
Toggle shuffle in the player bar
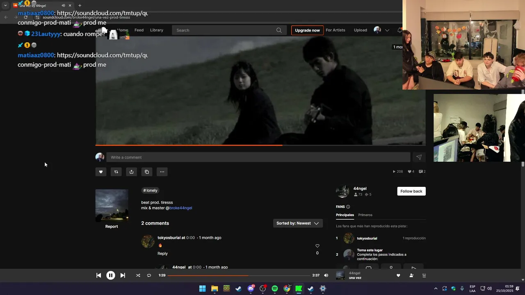pos(138,275)
